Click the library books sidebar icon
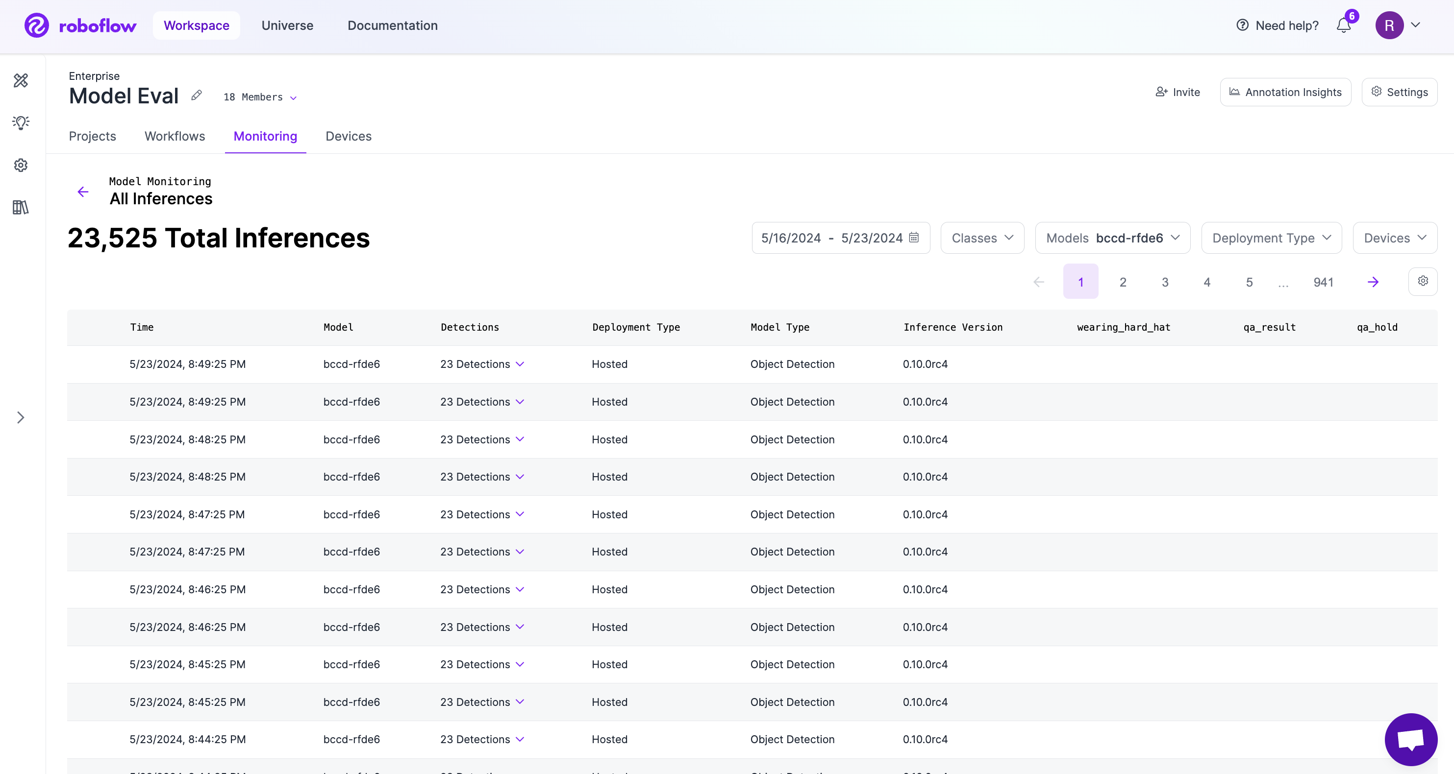The height and width of the screenshot is (774, 1454). tap(21, 207)
